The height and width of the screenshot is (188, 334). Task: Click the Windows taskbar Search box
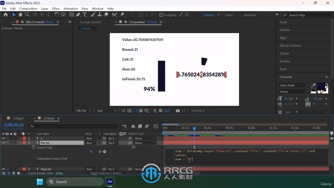pyautogui.click(x=75, y=182)
